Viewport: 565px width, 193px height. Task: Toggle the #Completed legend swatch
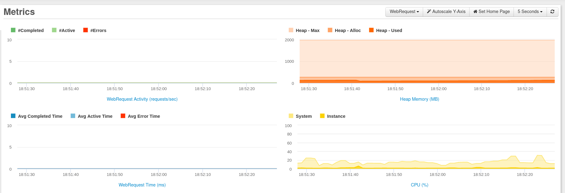13,30
